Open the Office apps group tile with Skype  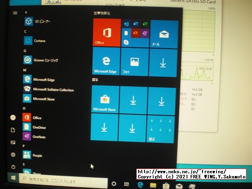point(135,33)
